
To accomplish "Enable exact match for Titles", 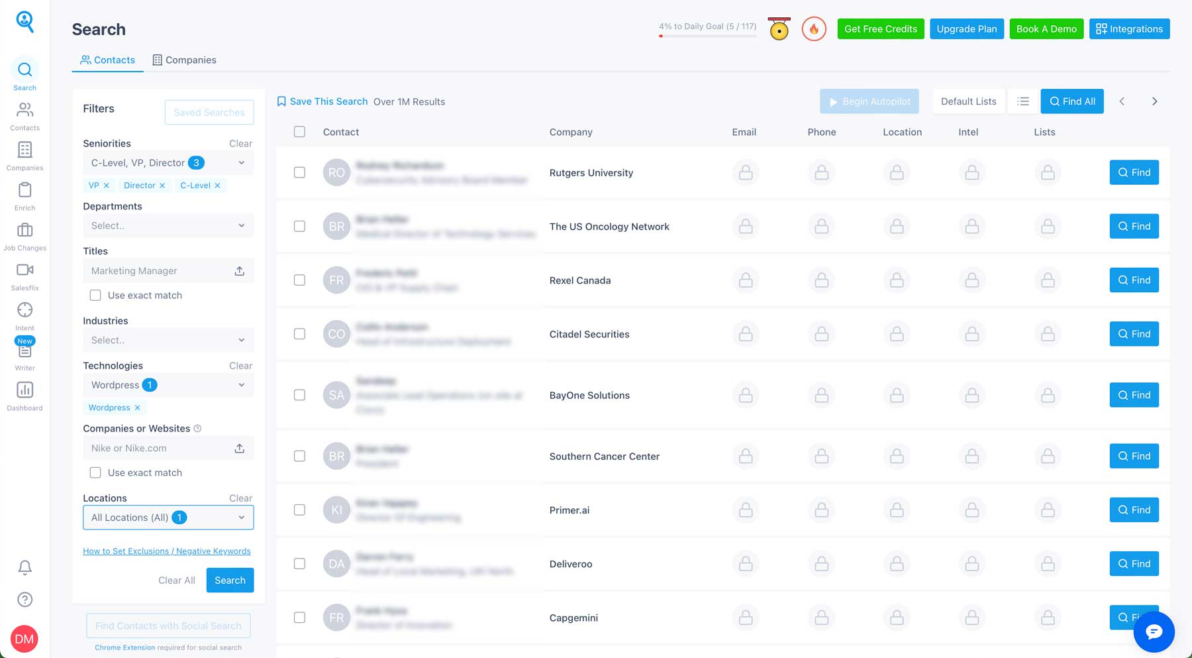I will [x=95, y=295].
